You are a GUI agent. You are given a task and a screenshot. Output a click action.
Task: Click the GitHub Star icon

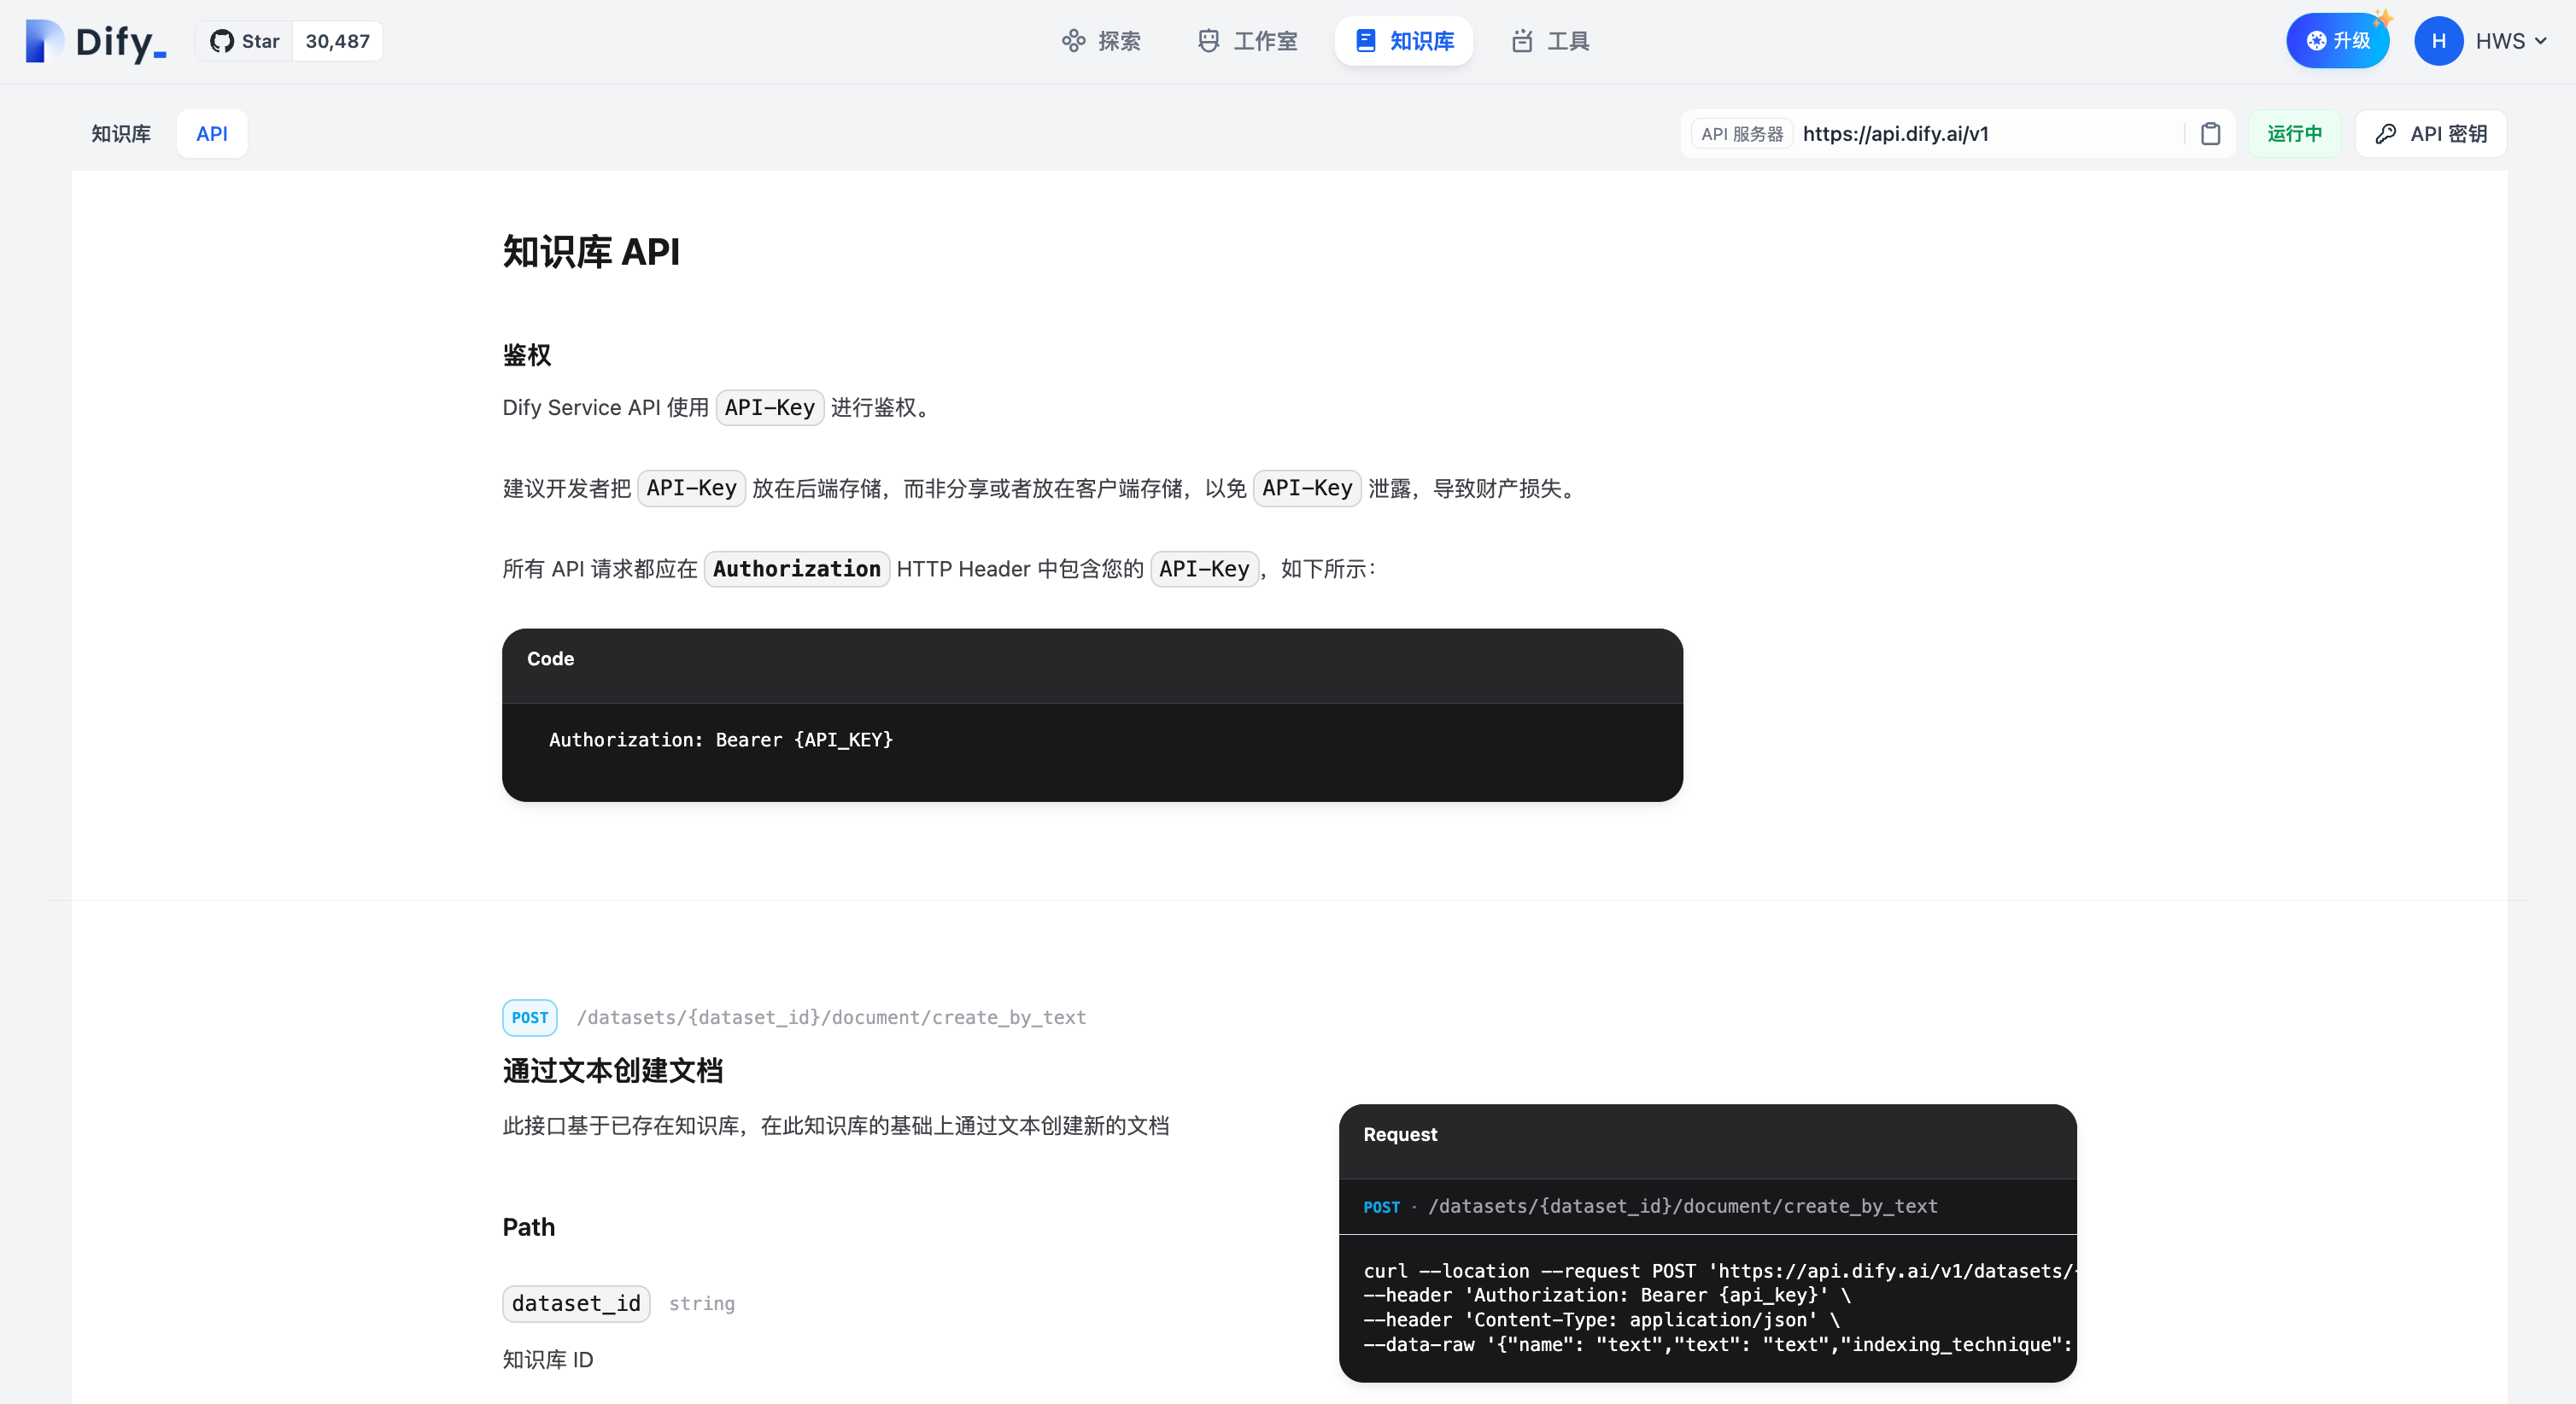(222, 41)
